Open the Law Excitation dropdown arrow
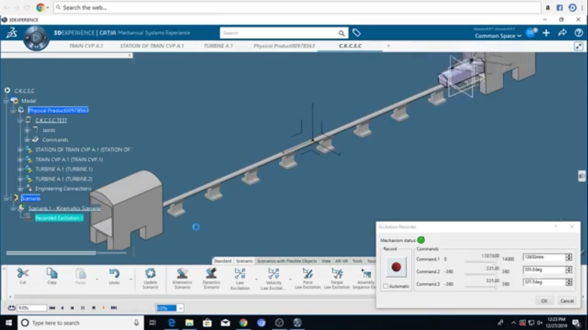This screenshot has height=330, width=588. [256, 280]
